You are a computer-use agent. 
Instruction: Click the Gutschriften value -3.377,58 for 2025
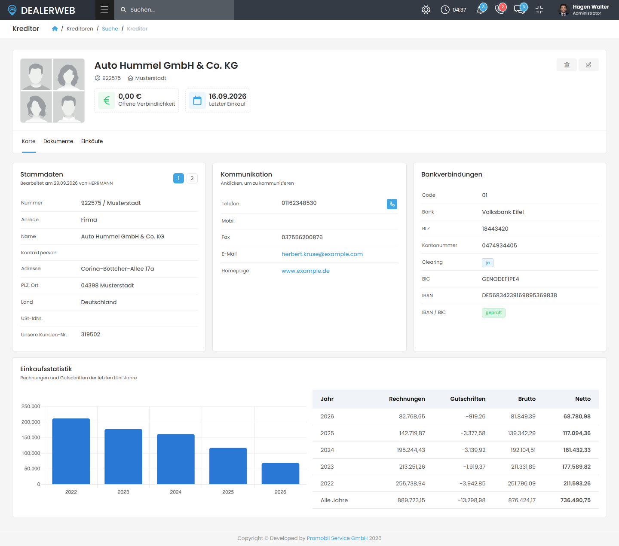[x=473, y=433]
